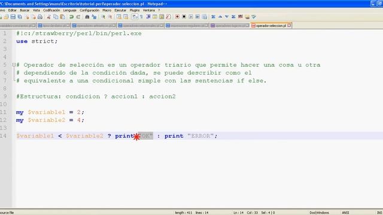Click the Close All toolbar icon
Screen dimensions: 383x215
34,17
